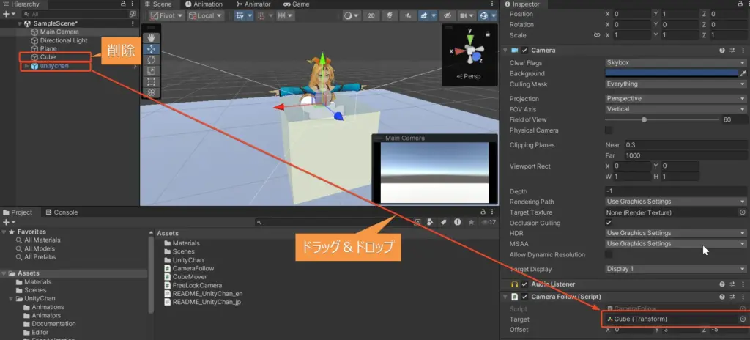Click the red X axis cone on gizmo

[460, 51]
